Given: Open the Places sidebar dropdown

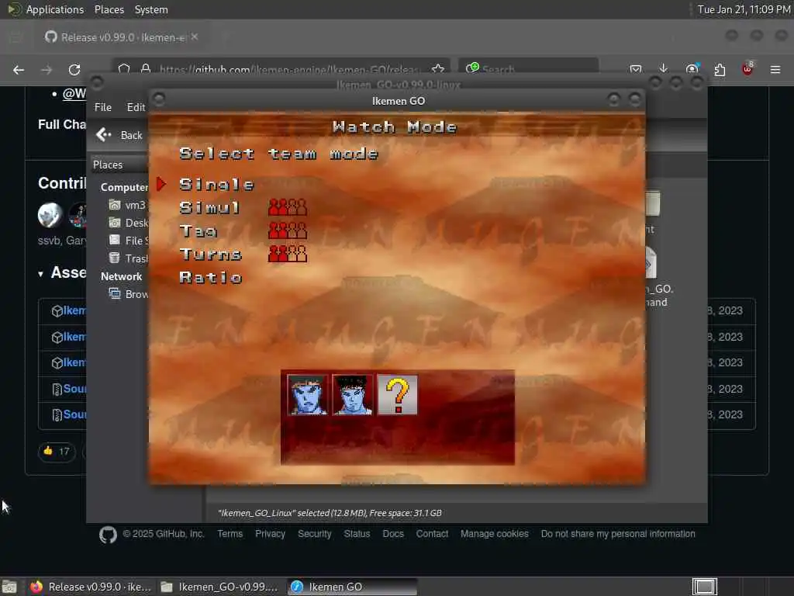Looking at the screenshot, I should (x=119, y=165).
